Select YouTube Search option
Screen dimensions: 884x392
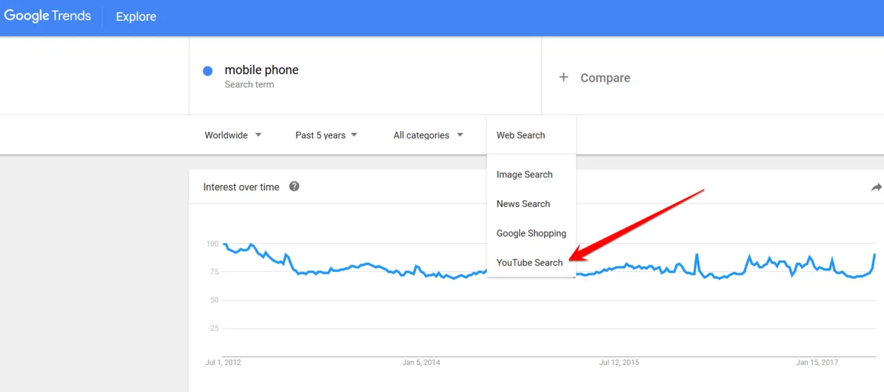531,262
